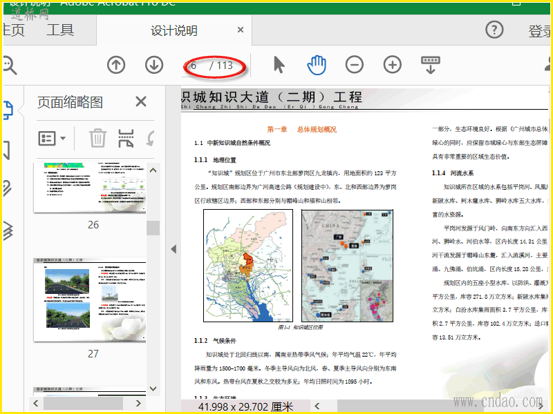Image resolution: width=553 pixels, height=414 pixels.
Task: Zoom out with the minus button
Action: (x=355, y=65)
